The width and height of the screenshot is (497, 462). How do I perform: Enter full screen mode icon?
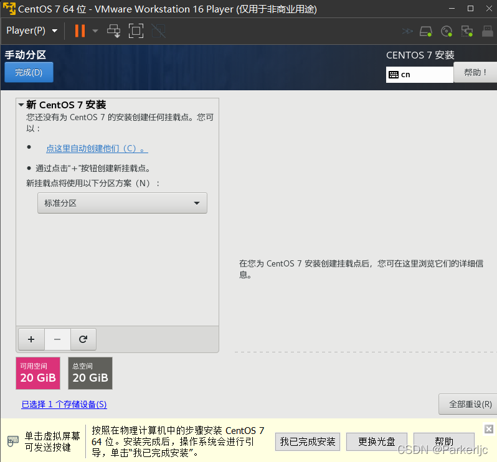click(136, 31)
